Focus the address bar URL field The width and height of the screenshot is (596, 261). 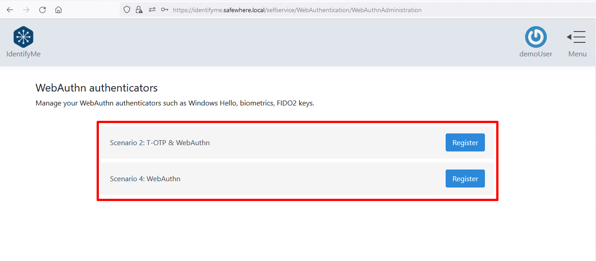tap(297, 10)
